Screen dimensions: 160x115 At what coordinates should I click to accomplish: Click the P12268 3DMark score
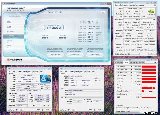54,28
